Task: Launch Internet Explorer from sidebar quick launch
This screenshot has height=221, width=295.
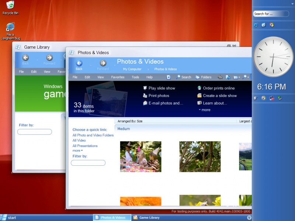Action: point(256,25)
